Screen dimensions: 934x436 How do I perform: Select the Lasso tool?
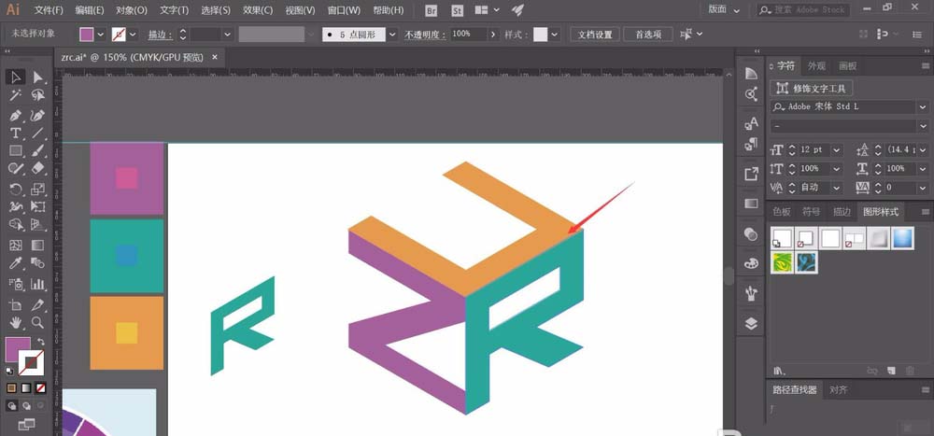click(x=38, y=95)
